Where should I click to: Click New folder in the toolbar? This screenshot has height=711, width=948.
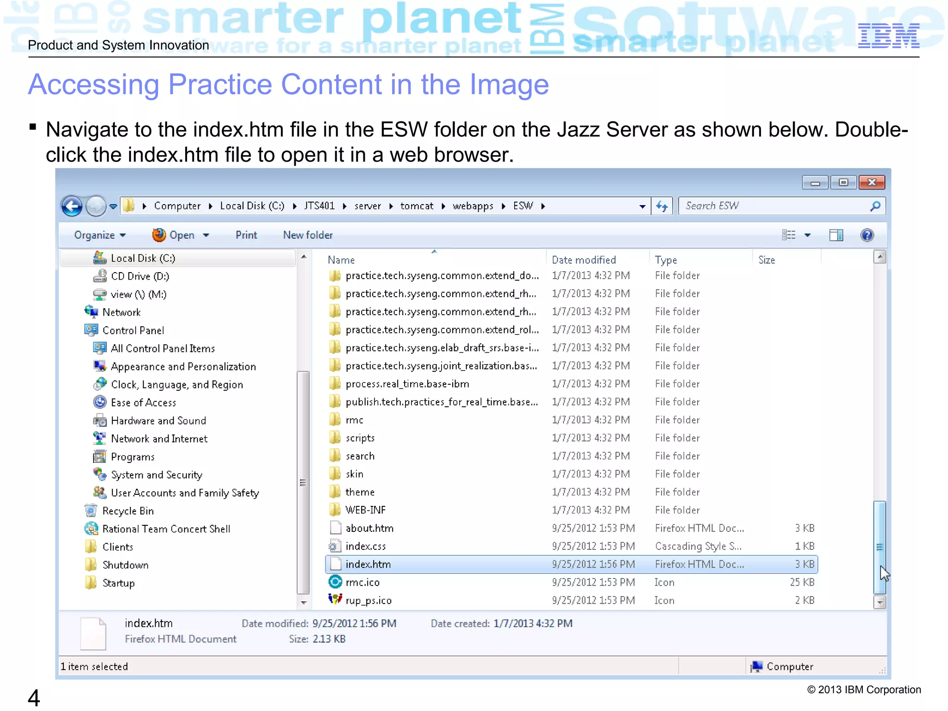[308, 235]
